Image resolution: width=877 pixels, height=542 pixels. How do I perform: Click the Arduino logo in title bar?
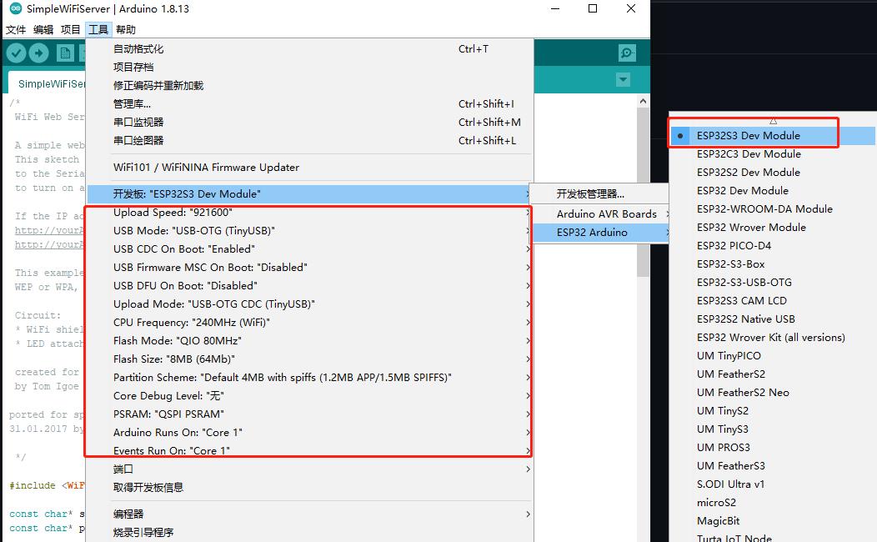tap(16, 8)
